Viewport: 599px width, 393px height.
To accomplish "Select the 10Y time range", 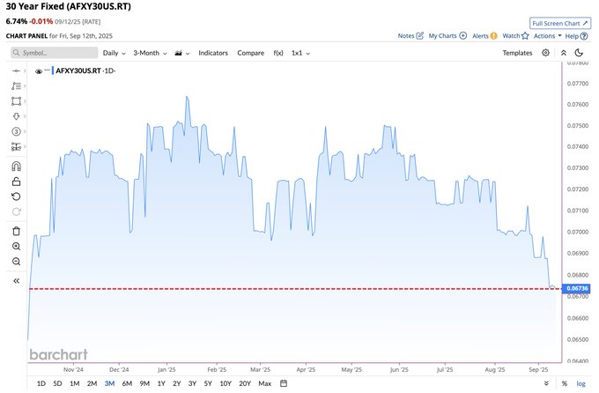I will point(226,383).
